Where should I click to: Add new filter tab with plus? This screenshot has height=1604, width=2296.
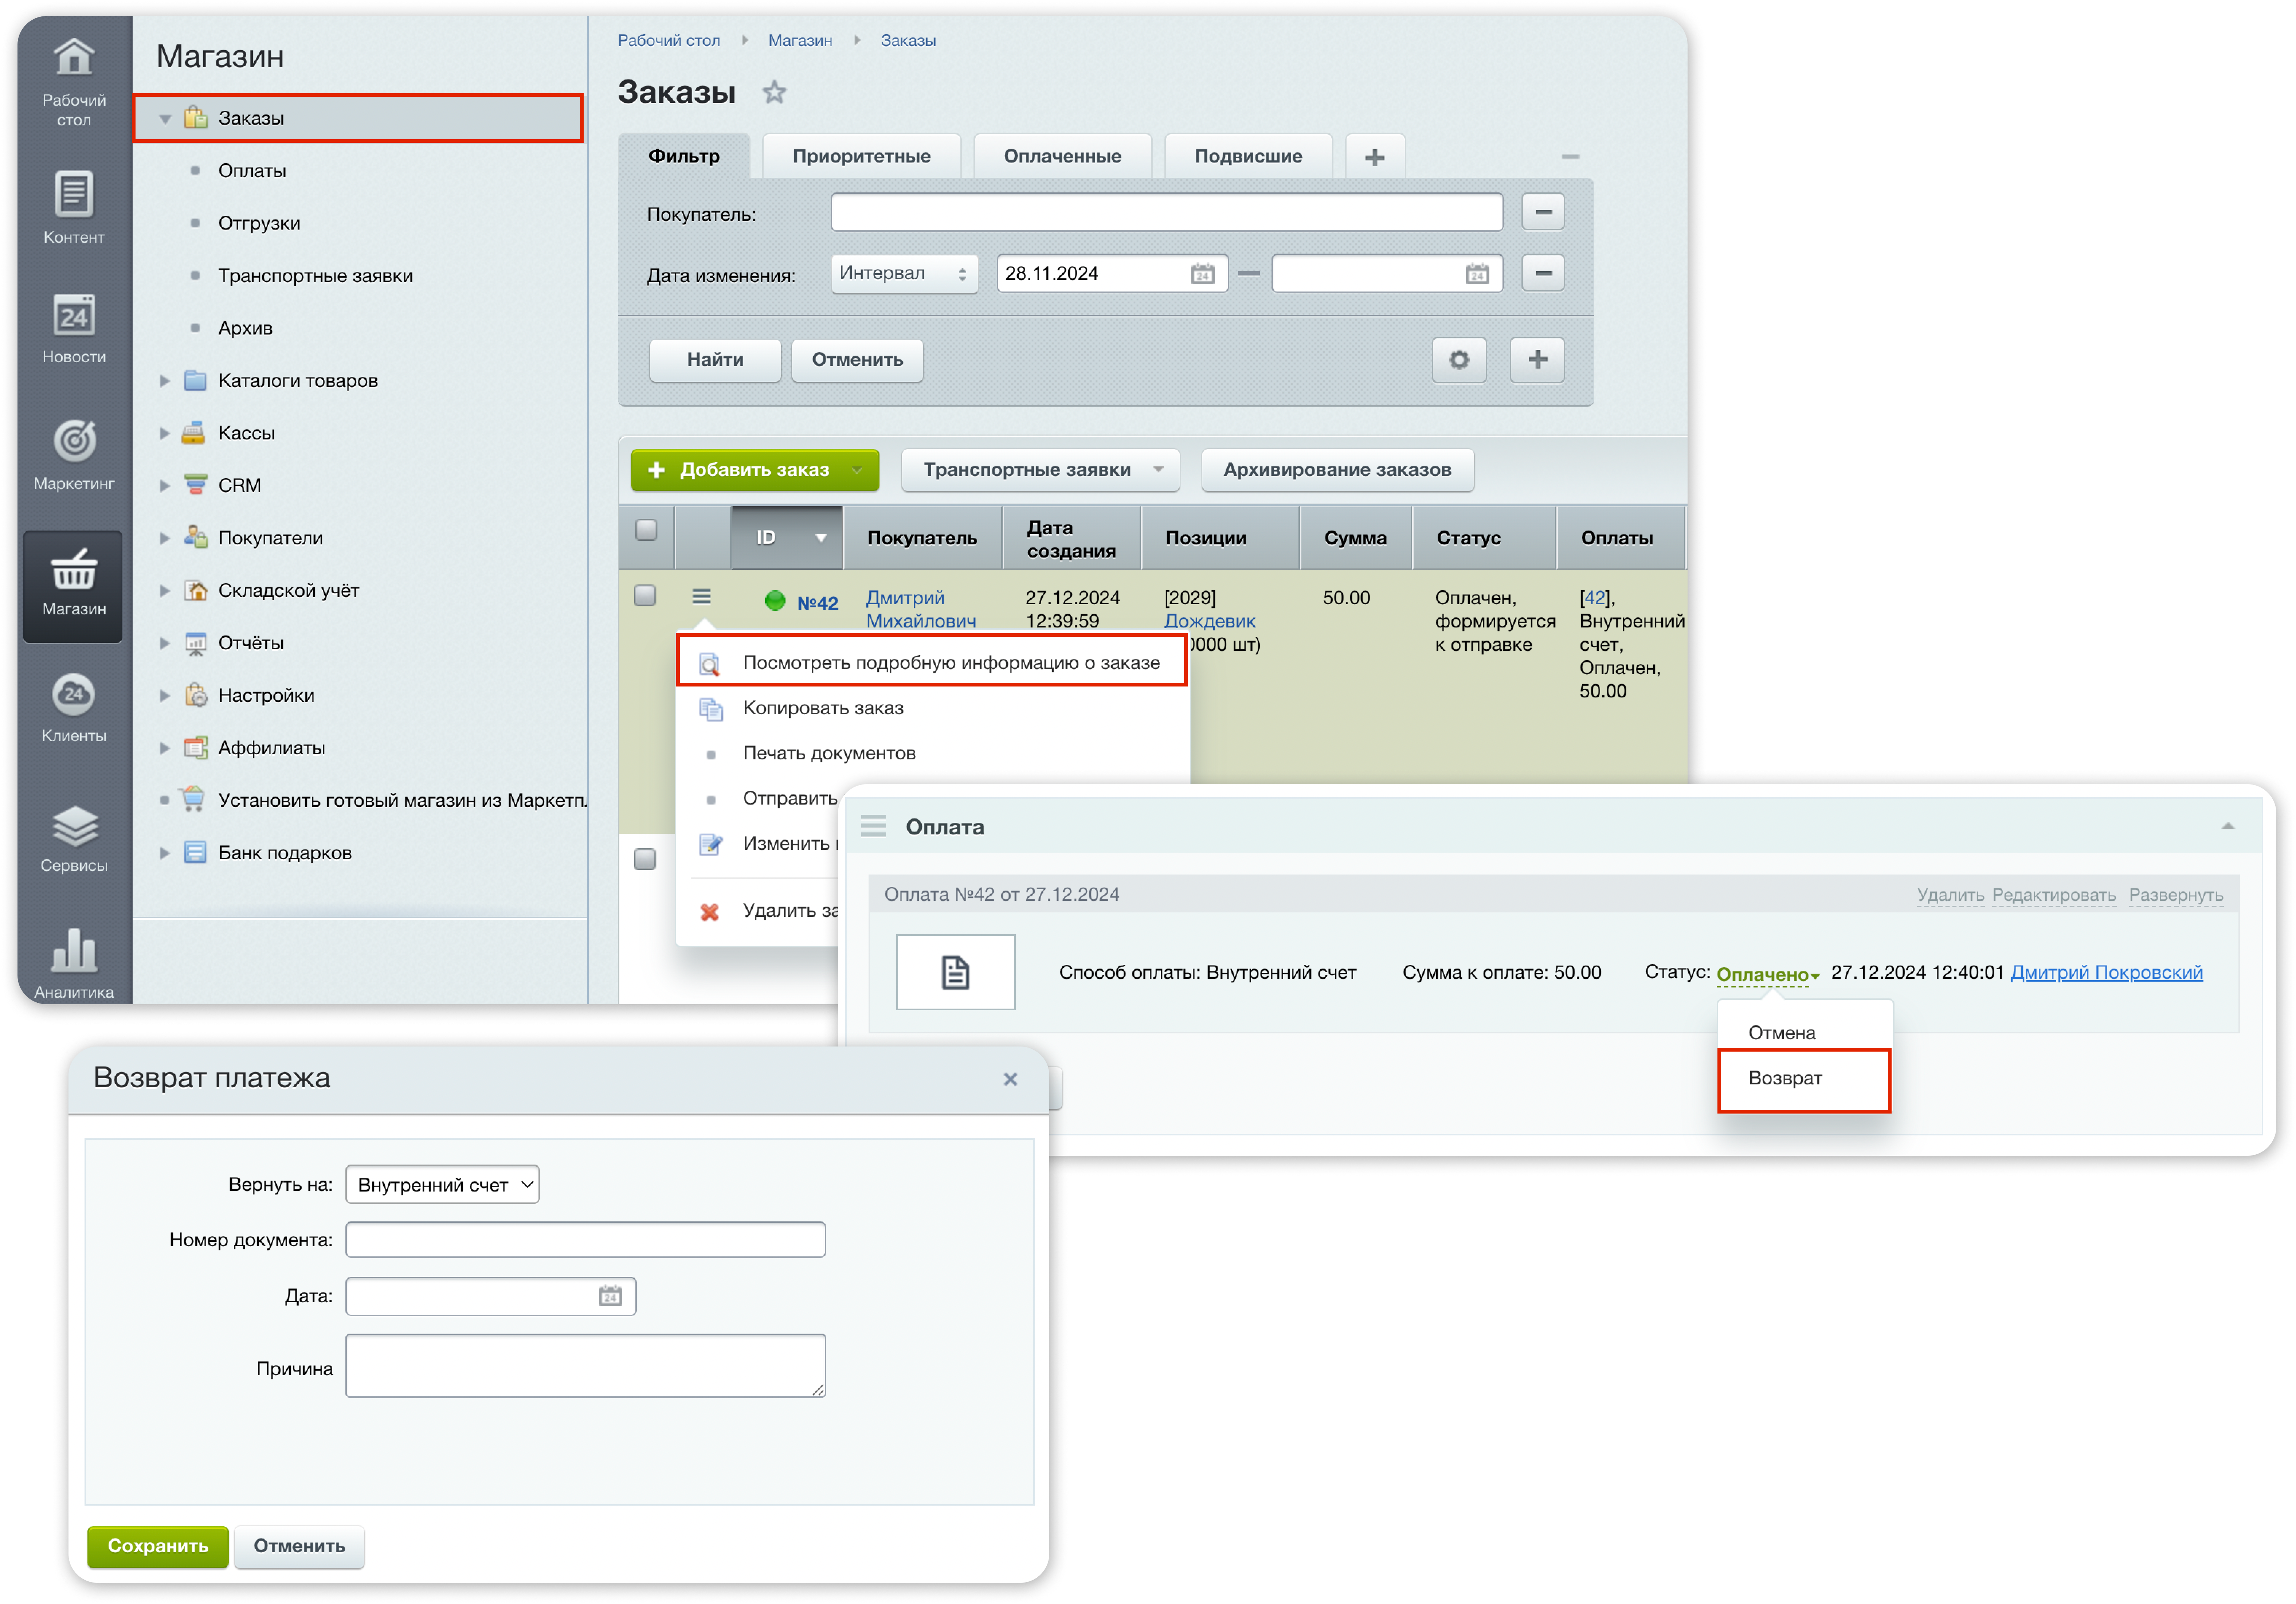pyautogui.click(x=1375, y=157)
